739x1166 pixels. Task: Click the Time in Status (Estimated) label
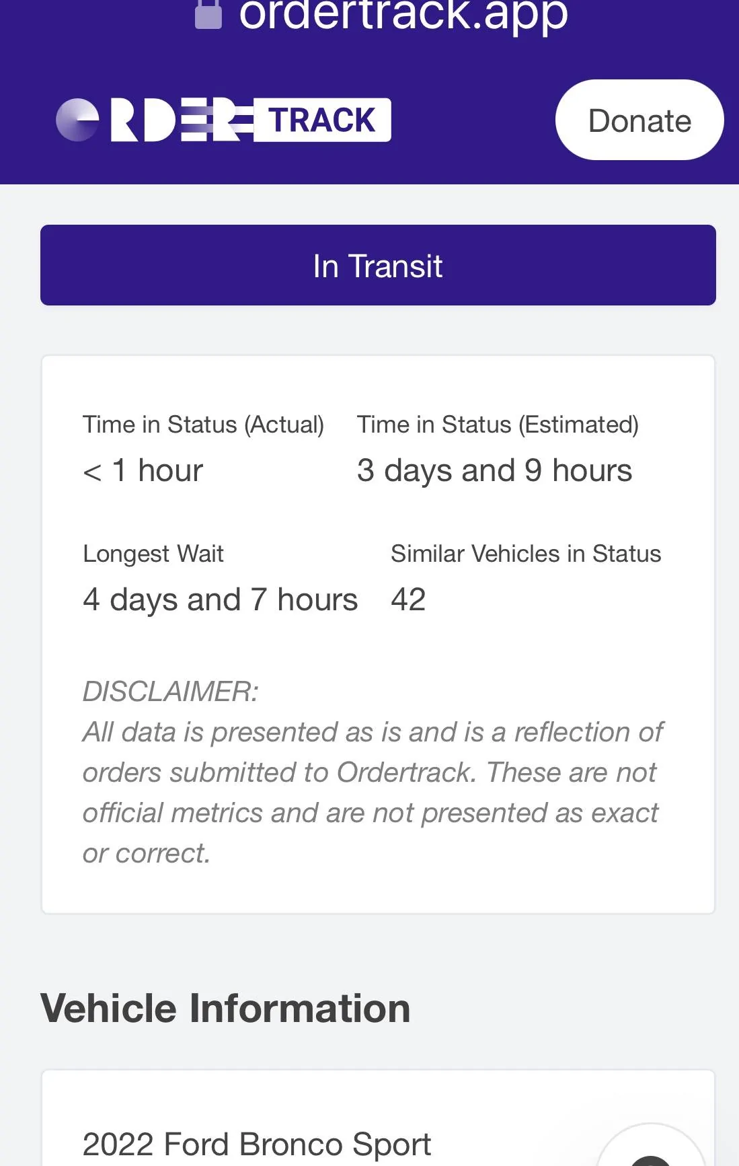(x=498, y=425)
